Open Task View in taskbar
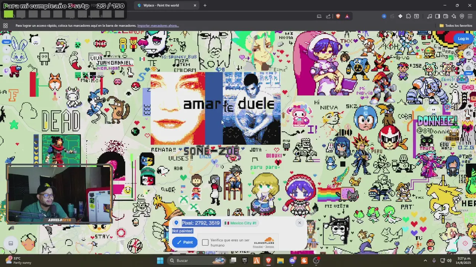This screenshot has width=476, height=267. [x=233, y=260]
